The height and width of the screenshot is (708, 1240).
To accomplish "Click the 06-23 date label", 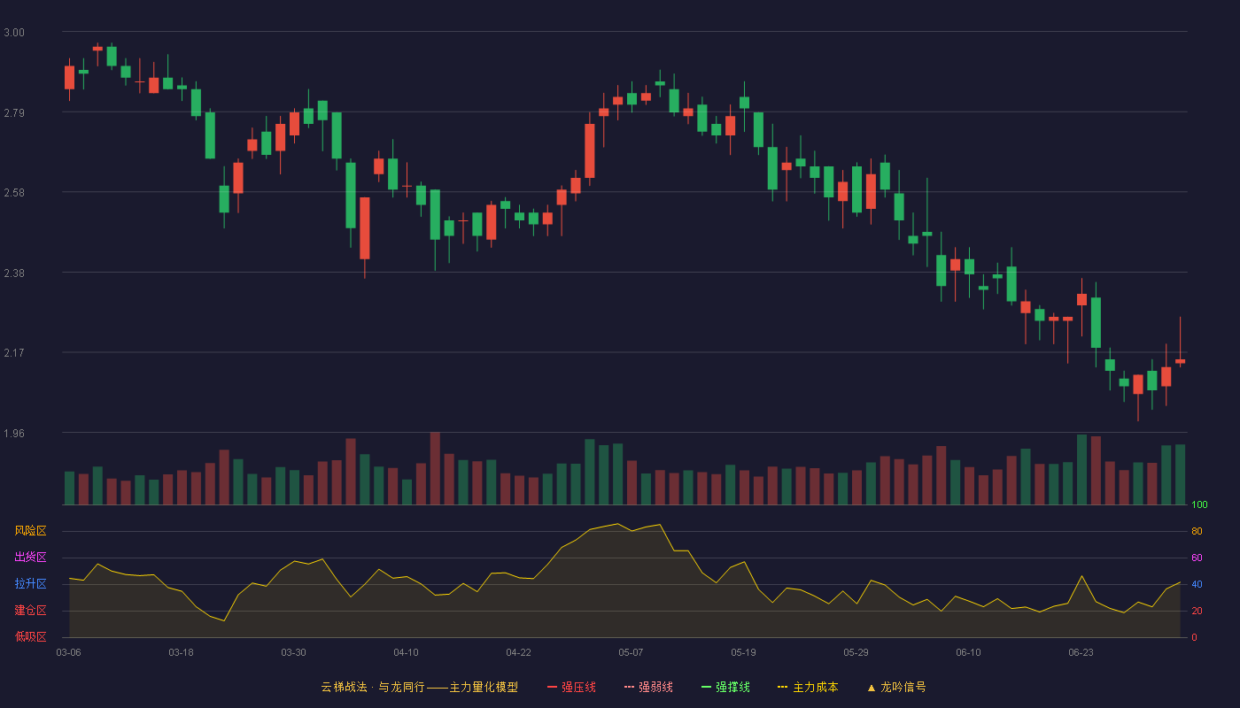I will pyautogui.click(x=1081, y=652).
